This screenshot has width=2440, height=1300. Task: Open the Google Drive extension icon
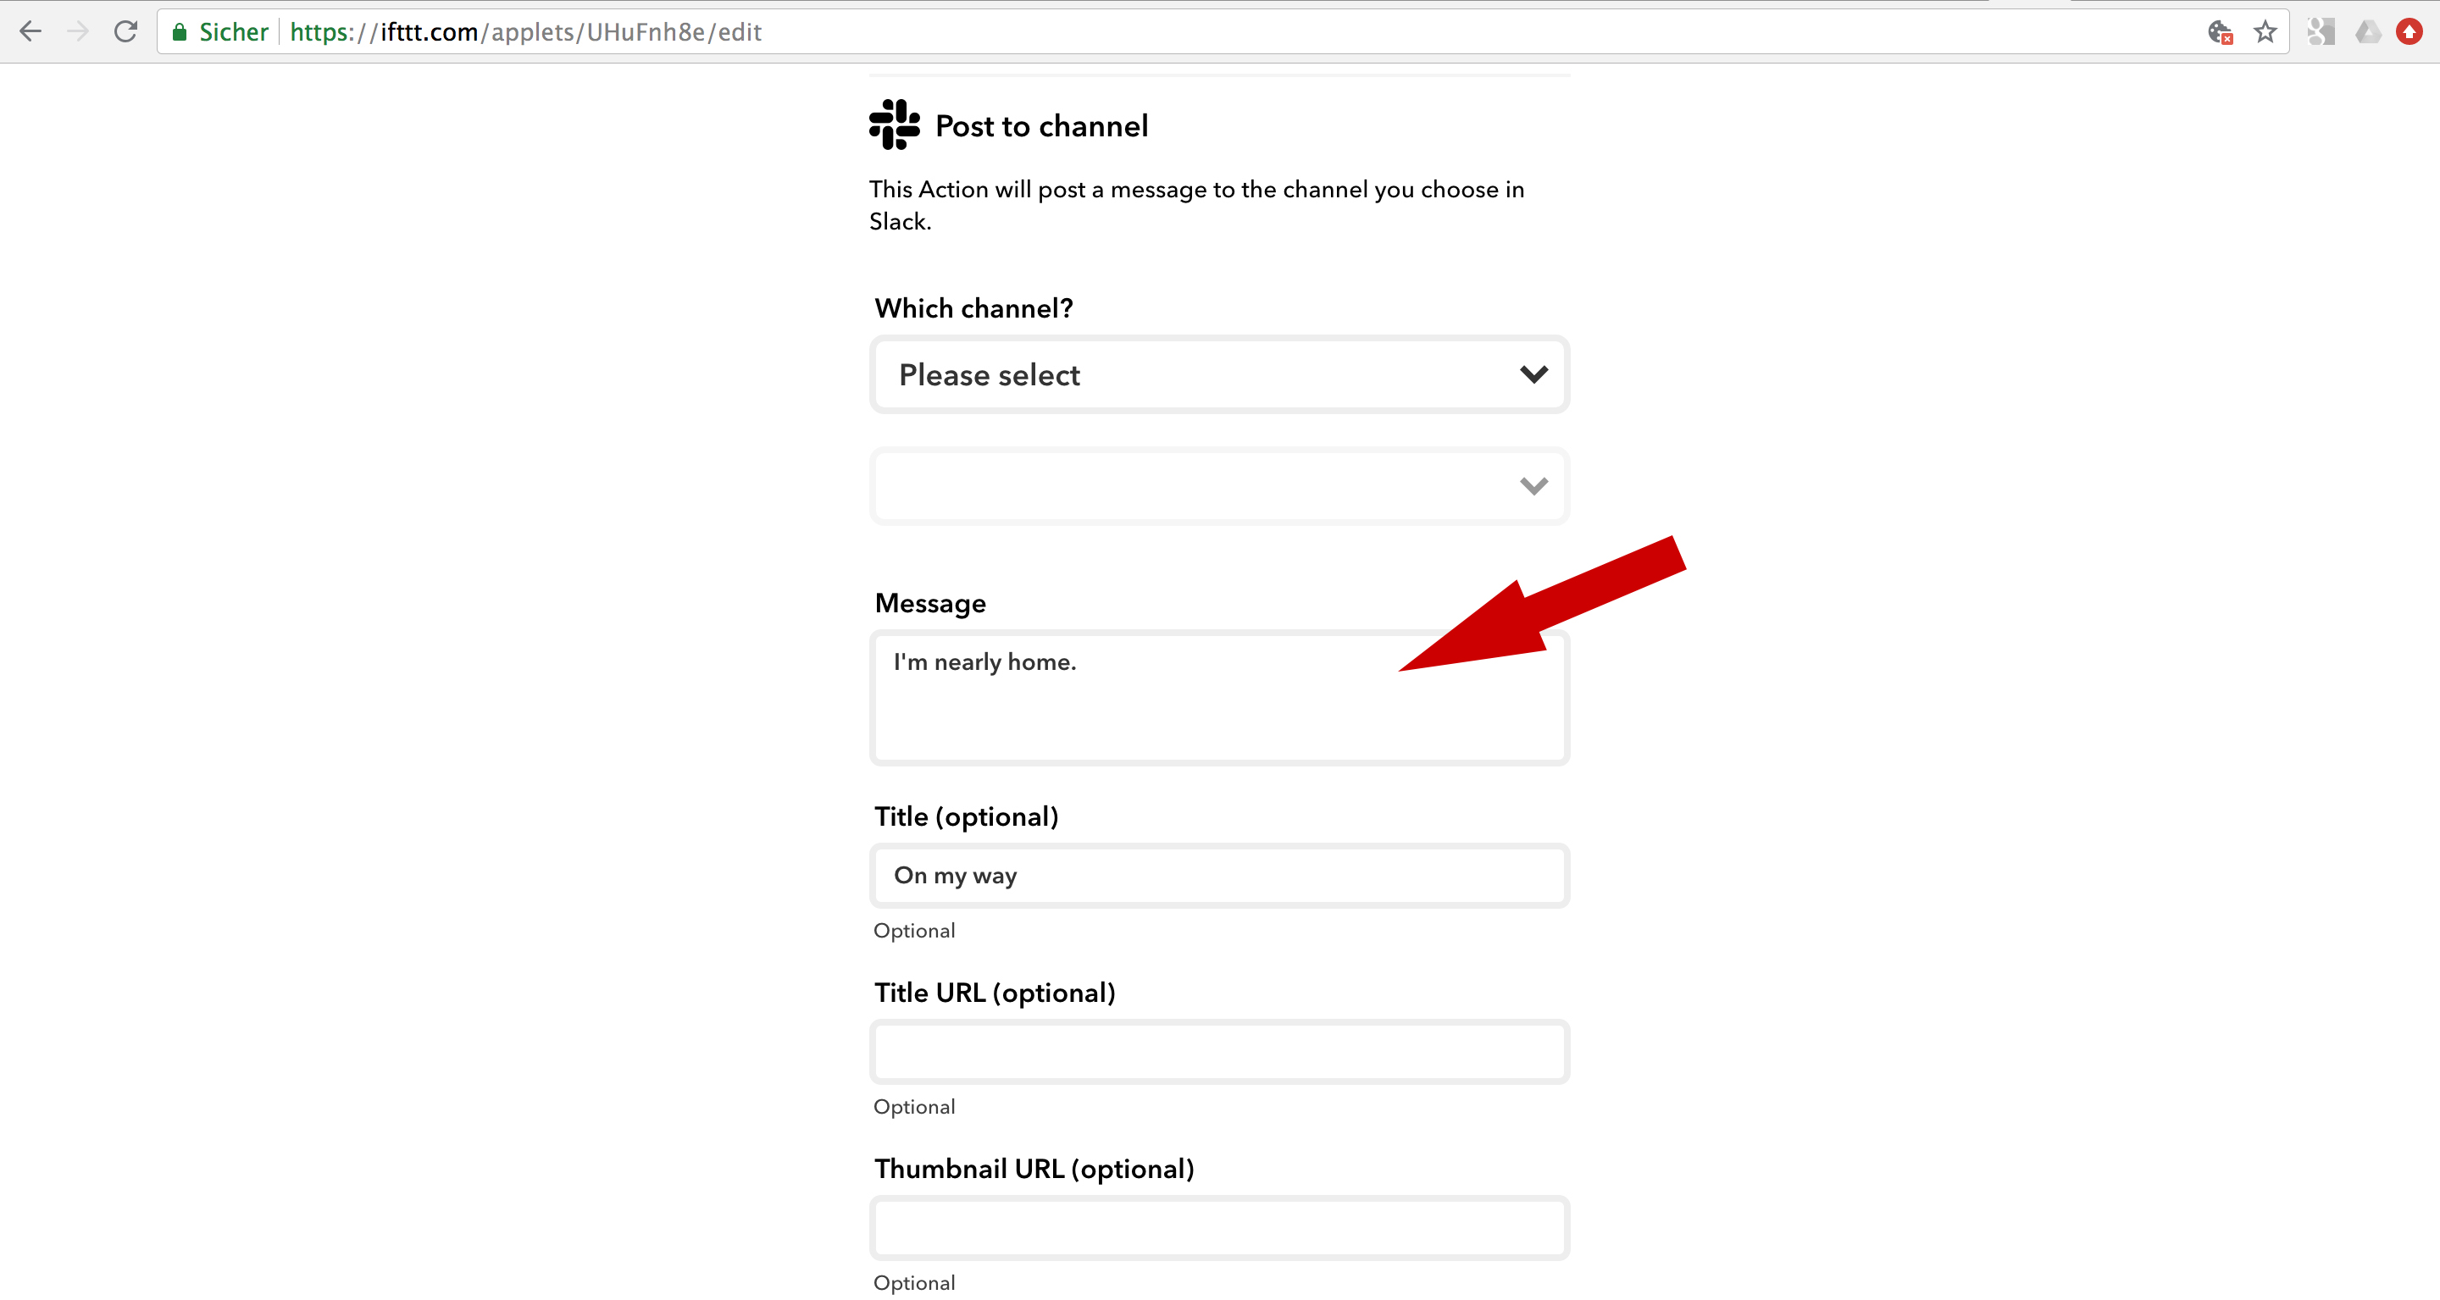2367,32
